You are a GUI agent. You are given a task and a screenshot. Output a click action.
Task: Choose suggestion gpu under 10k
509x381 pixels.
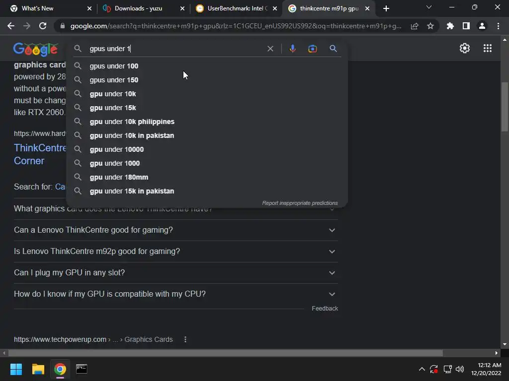[207, 94]
